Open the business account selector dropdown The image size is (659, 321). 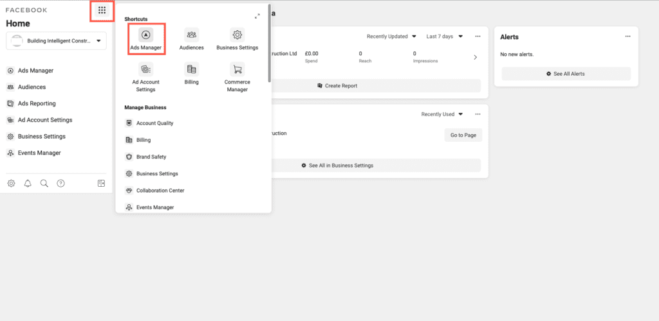click(x=57, y=41)
